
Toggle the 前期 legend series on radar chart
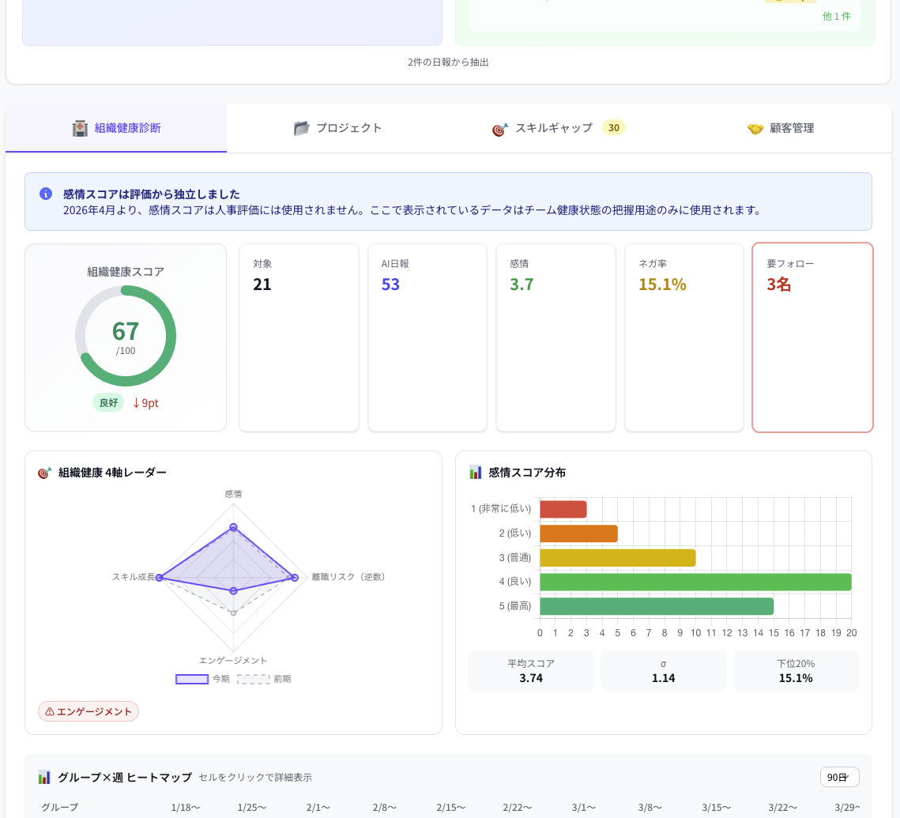coord(264,679)
